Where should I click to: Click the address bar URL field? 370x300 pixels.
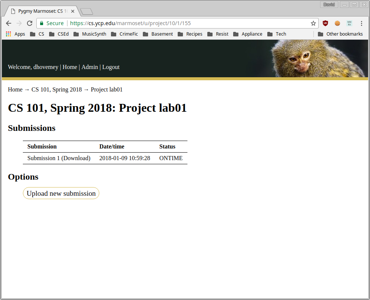187,23
